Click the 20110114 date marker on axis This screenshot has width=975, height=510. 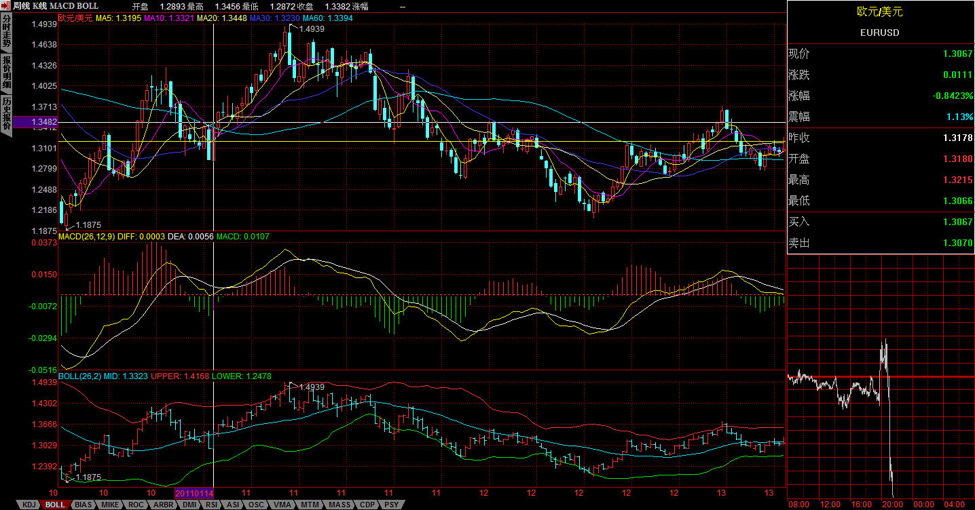pyautogui.click(x=195, y=492)
